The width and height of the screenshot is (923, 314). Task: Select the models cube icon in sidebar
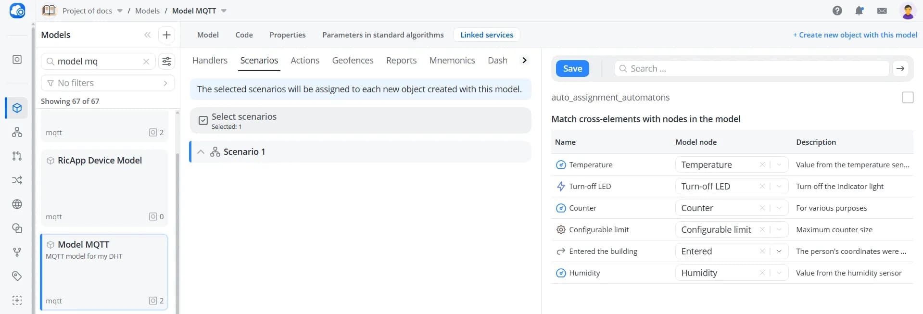coord(17,108)
